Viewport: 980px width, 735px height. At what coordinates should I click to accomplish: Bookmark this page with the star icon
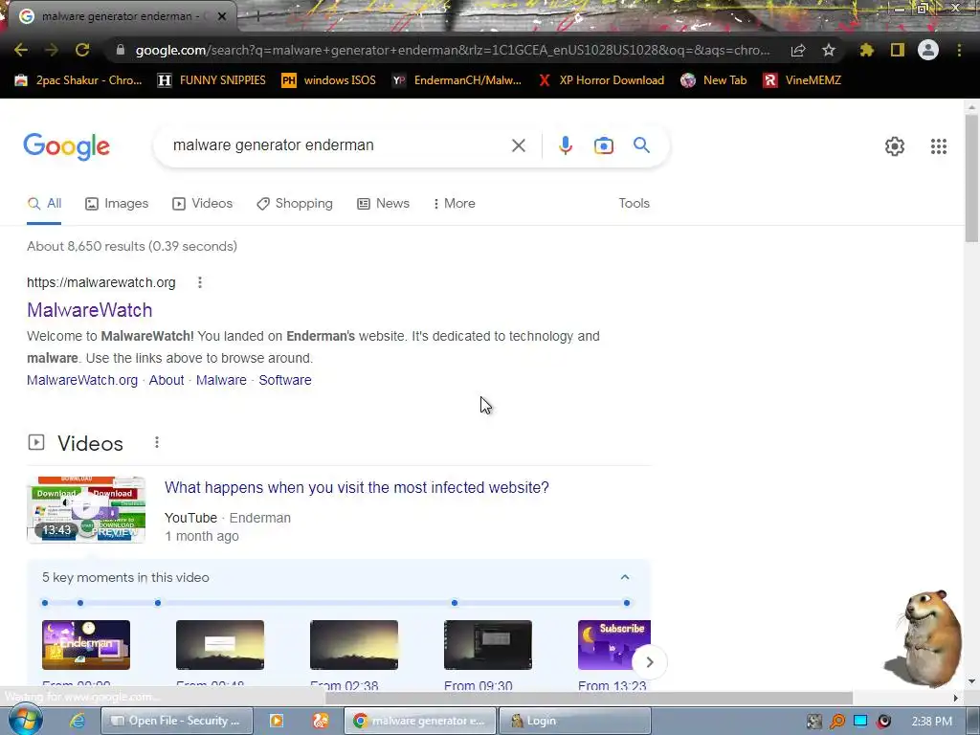829,50
